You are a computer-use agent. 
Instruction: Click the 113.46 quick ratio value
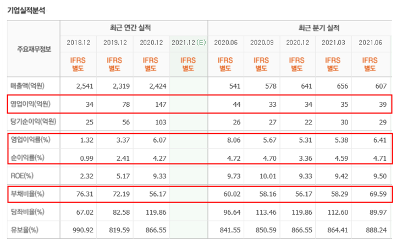(266, 213)
